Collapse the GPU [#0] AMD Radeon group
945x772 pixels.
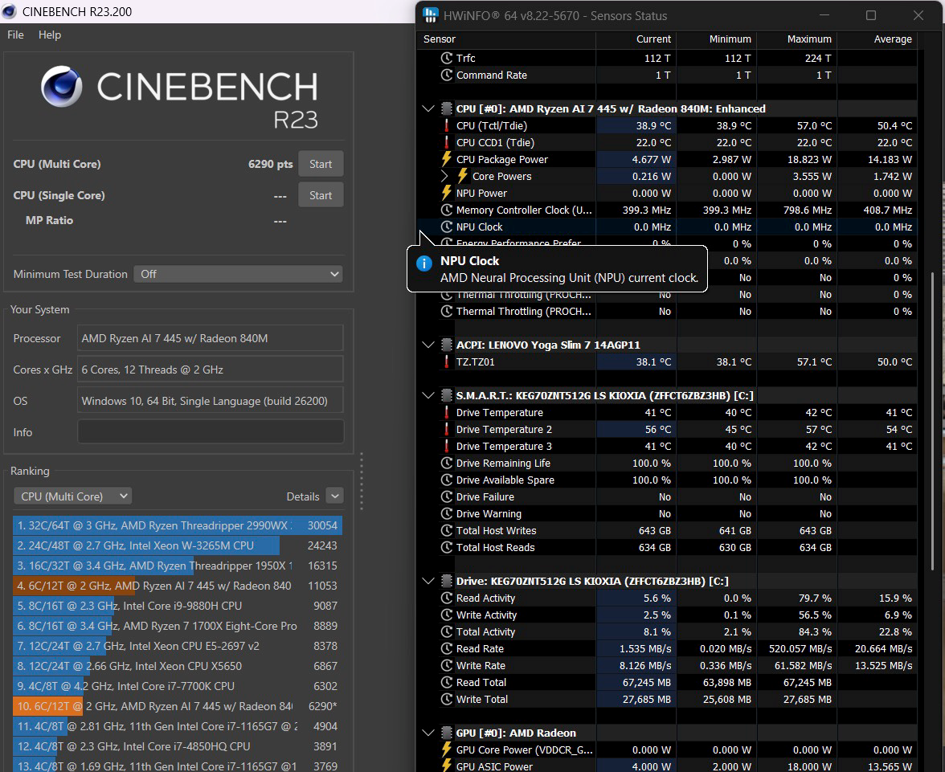[x=427, y=733]
